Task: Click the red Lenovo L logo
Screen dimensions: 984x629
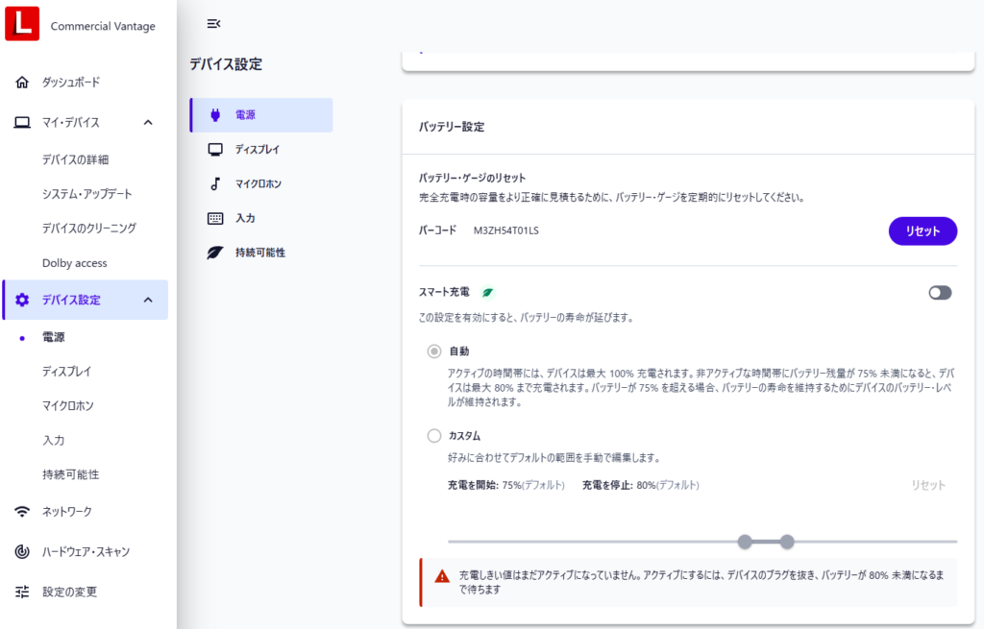Action: [x=22, y=24]
